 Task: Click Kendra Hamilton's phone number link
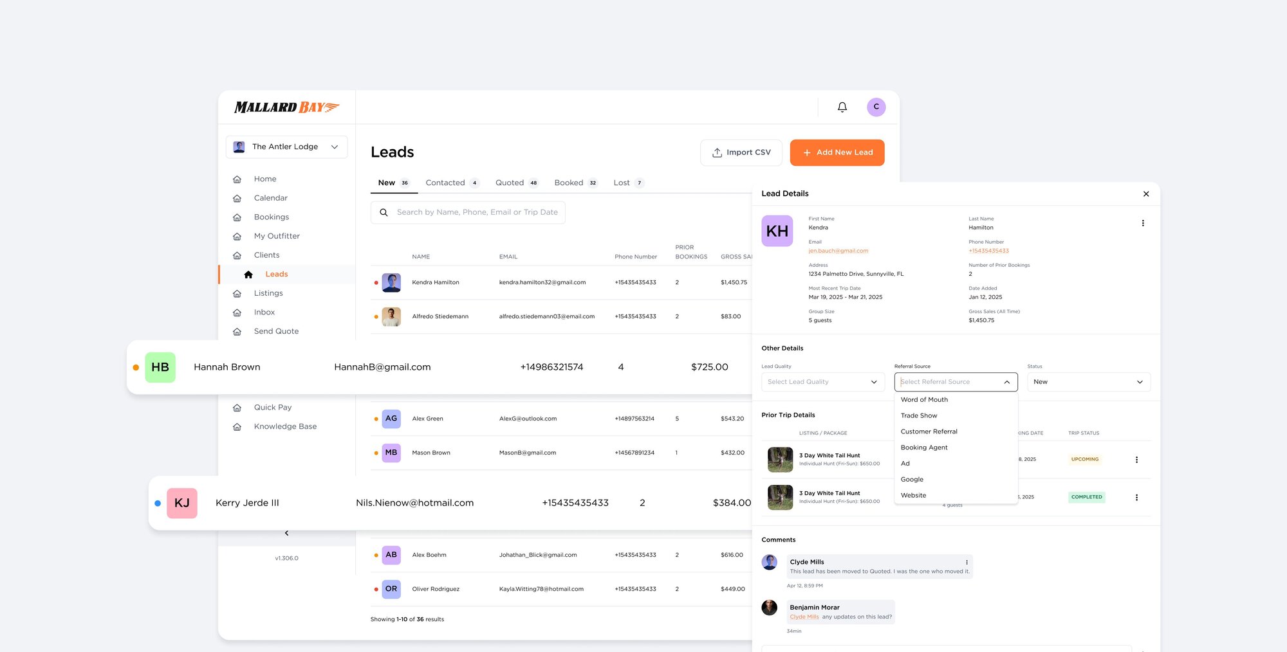click(989, 251)
